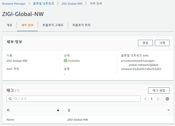
Task: Click the 태그 (1) section heading
Action: click(13, 91)
